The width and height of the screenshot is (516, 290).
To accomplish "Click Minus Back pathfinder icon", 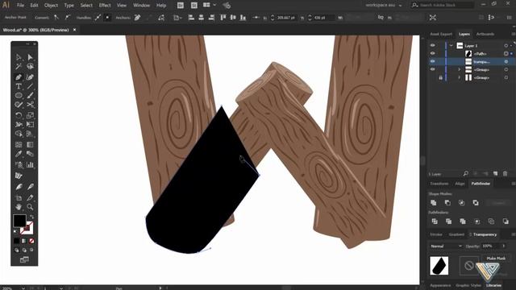I will 506,222.
